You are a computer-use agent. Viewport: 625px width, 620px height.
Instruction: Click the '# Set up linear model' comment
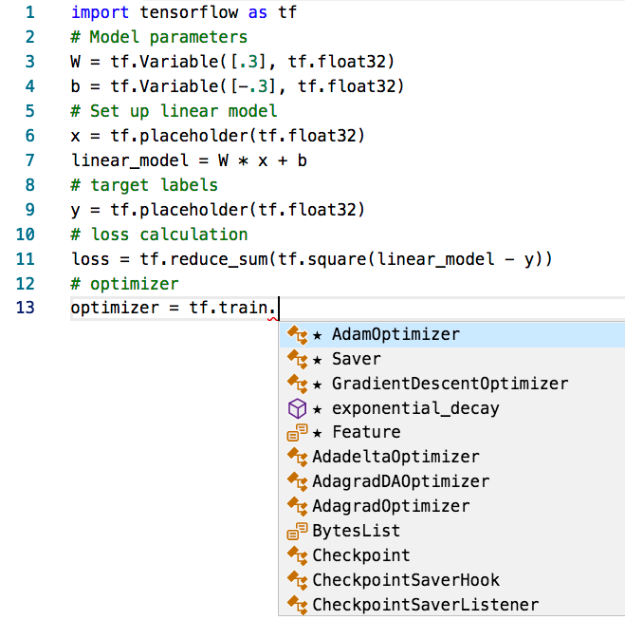coord(174,111)
